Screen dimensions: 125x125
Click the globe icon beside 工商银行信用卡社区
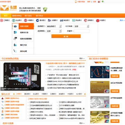pos(2,118)
